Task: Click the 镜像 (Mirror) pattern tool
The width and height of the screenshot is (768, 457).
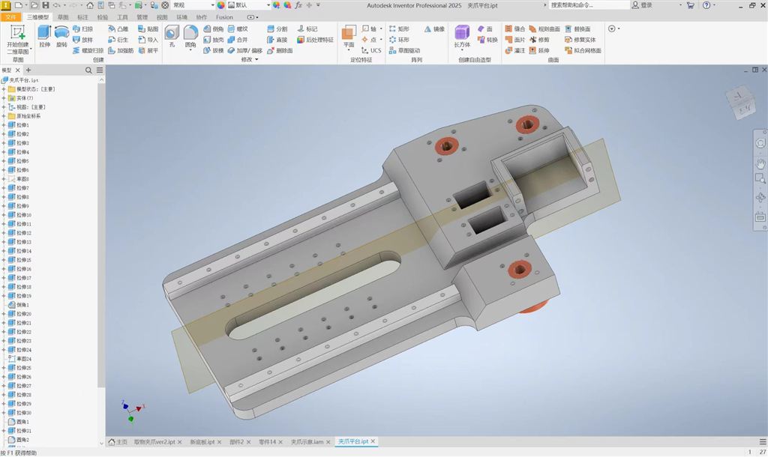Action: coord(434,29)
